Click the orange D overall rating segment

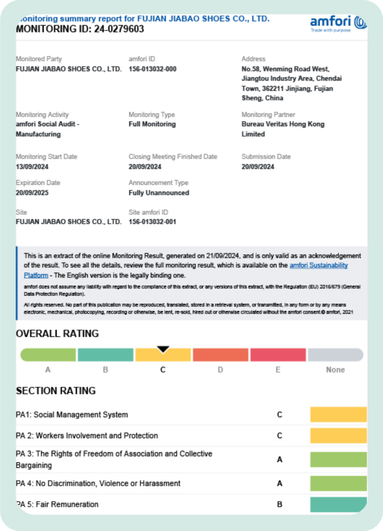220,355
